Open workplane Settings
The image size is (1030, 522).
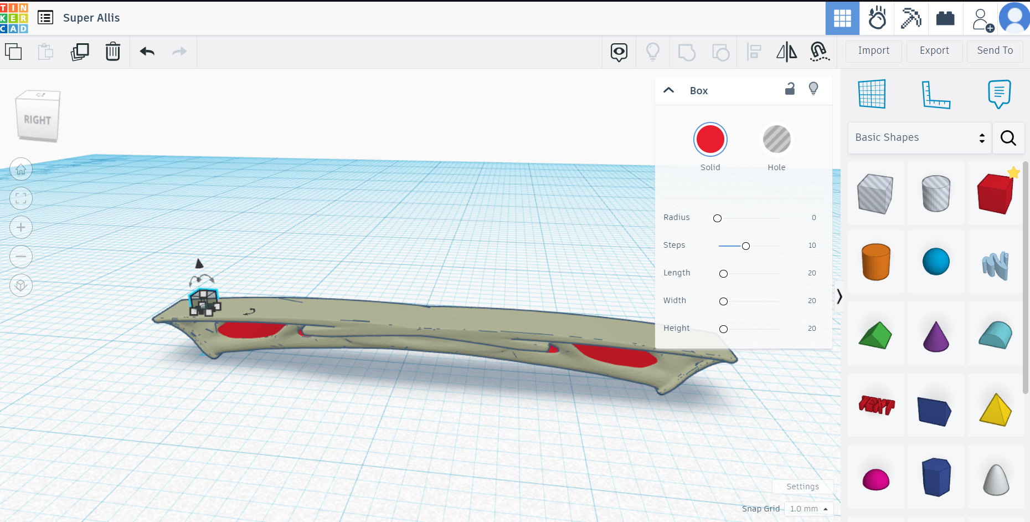click(x=802, y=487)
